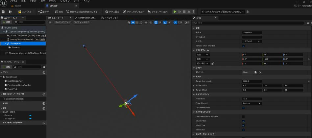Image resolution: width=312 pixels, height=138 pixels.
Task: Switch to イベントグラフ tab
Action: [110, 18]
